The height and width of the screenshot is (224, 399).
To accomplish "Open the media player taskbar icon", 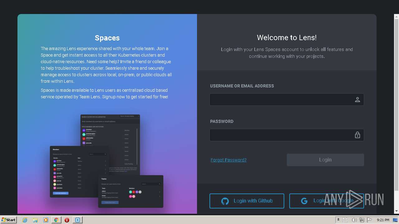I will [x=46, y=220].
